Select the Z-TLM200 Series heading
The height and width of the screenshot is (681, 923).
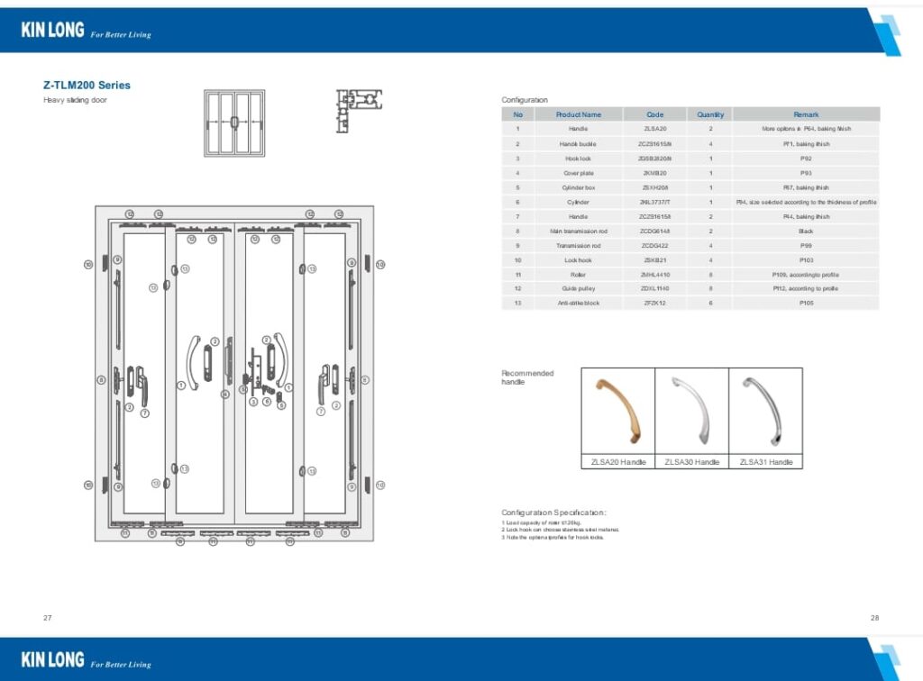[87, 86]
